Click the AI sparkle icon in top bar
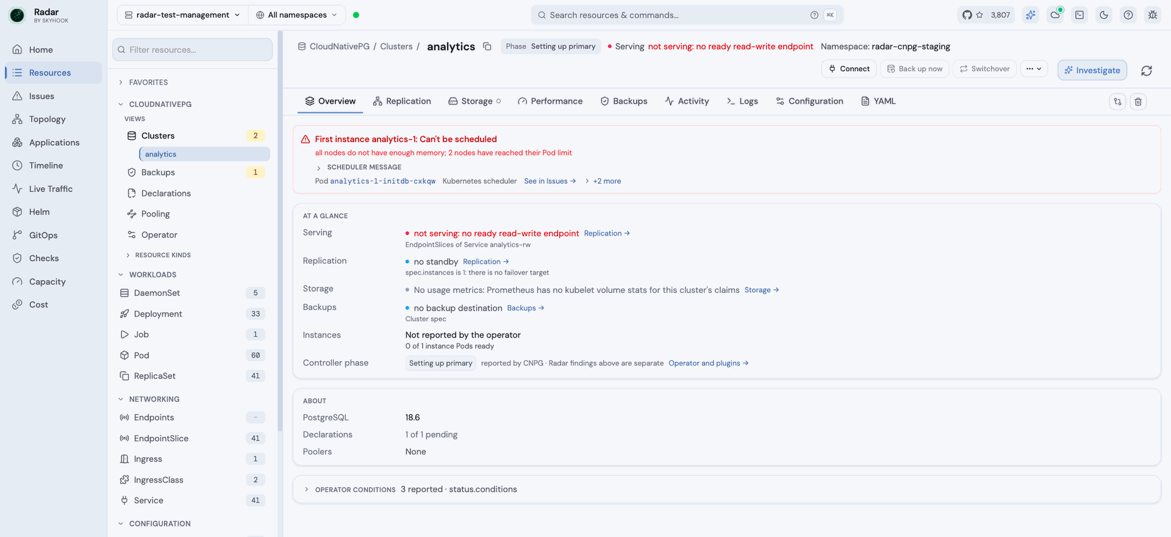The width and height of the screenshot is (1171, 537). tap(1031, 15)
